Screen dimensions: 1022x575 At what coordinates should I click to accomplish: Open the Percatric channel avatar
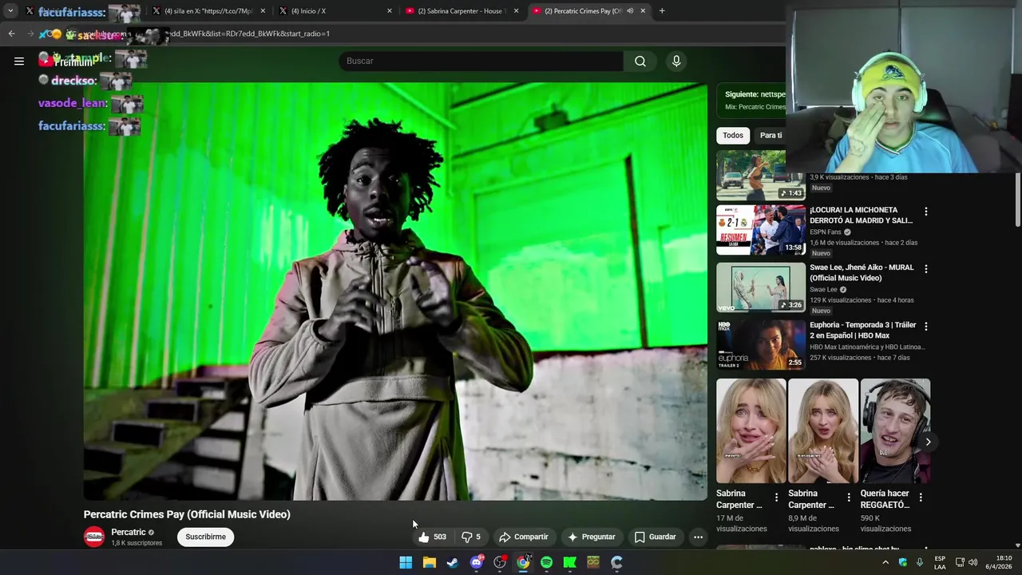pyautogui.click(x=94, y=537)
